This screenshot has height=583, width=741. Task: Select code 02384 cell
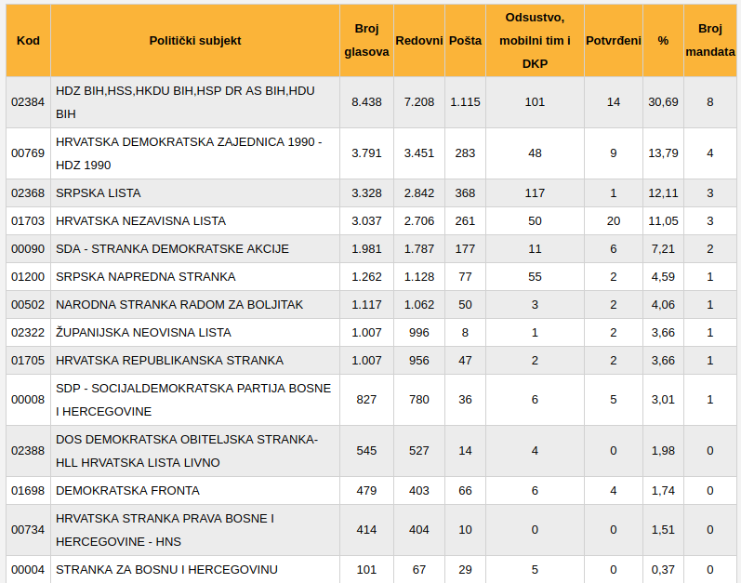(28, 102)
